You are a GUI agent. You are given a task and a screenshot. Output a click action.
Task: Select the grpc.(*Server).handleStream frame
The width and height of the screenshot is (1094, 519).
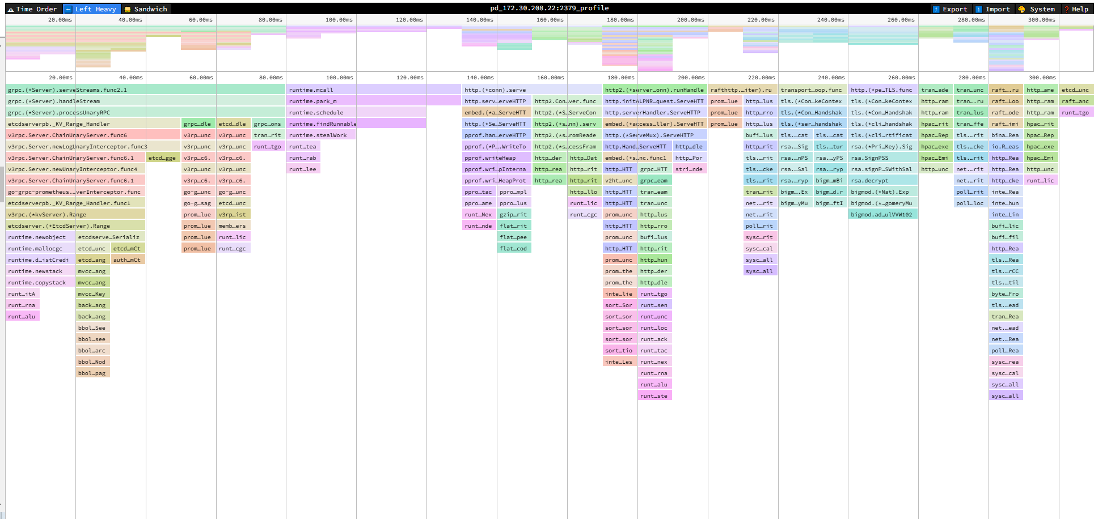click(146, 101)
